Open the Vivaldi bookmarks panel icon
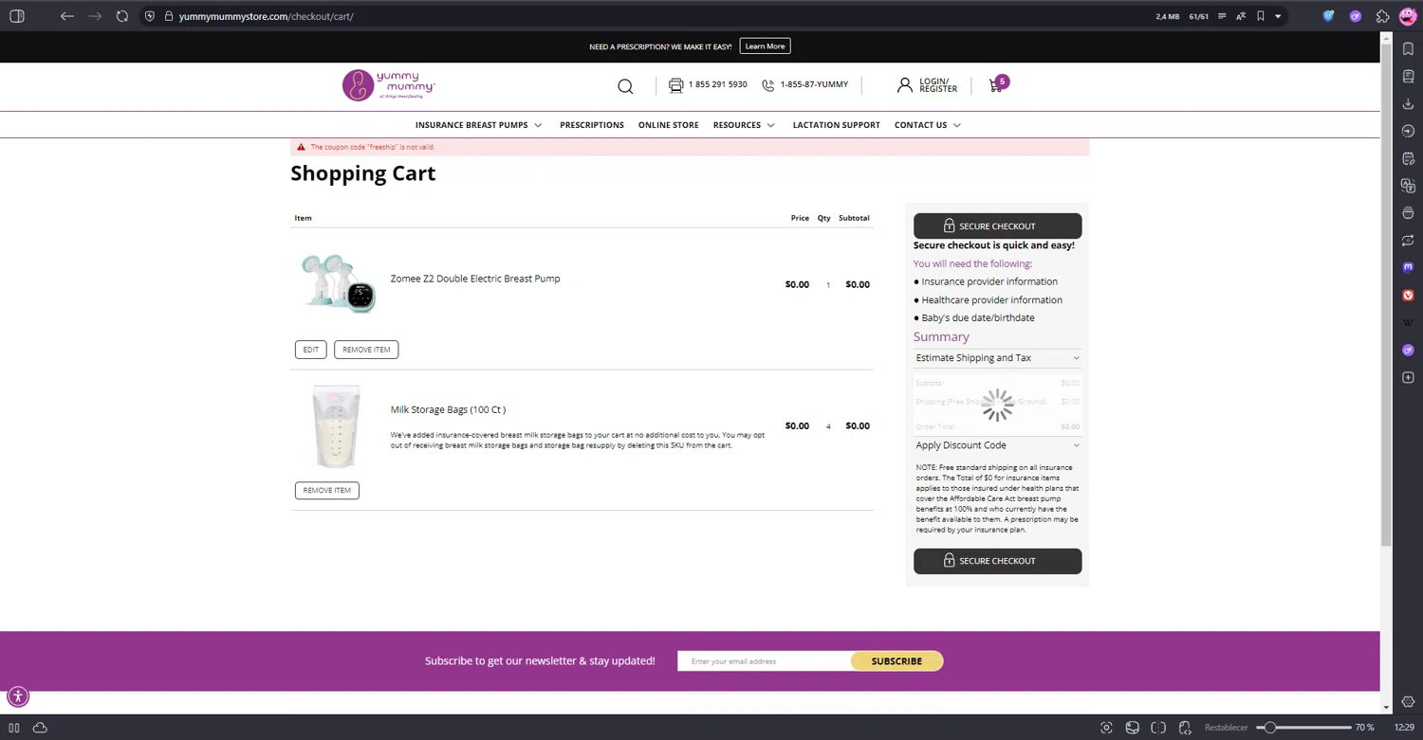Image resolution: width=1423 pixels, height=740 pixels. pyautogui.click(x=1408, y=48)
